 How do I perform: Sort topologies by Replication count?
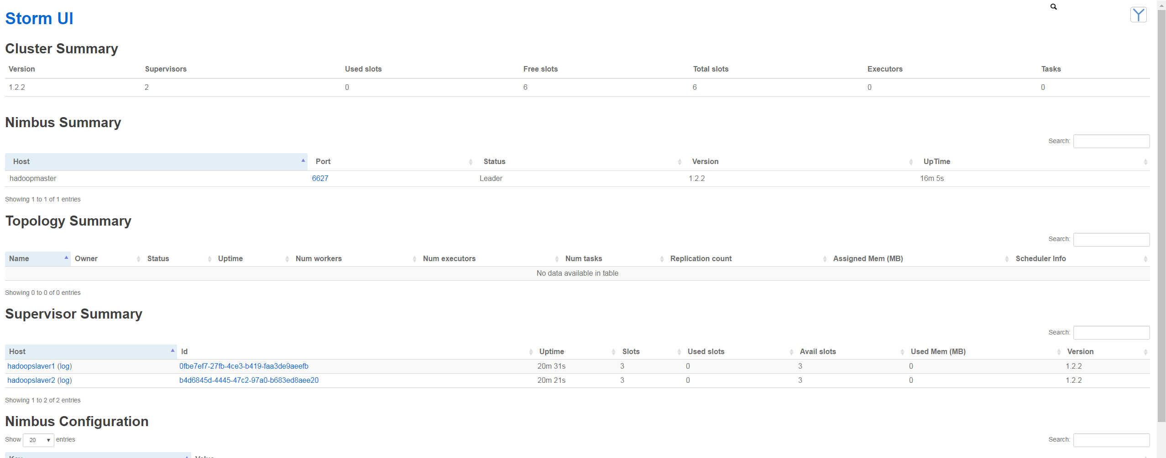(x=748, y=259)
